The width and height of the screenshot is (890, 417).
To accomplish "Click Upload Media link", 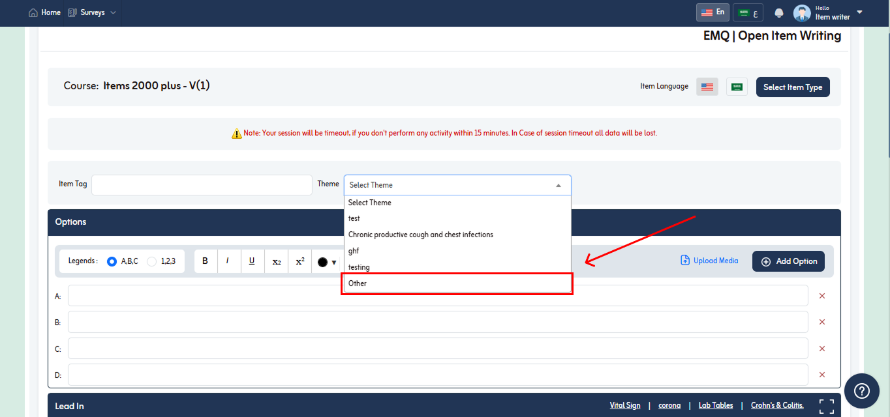I will tap(709, 261).
